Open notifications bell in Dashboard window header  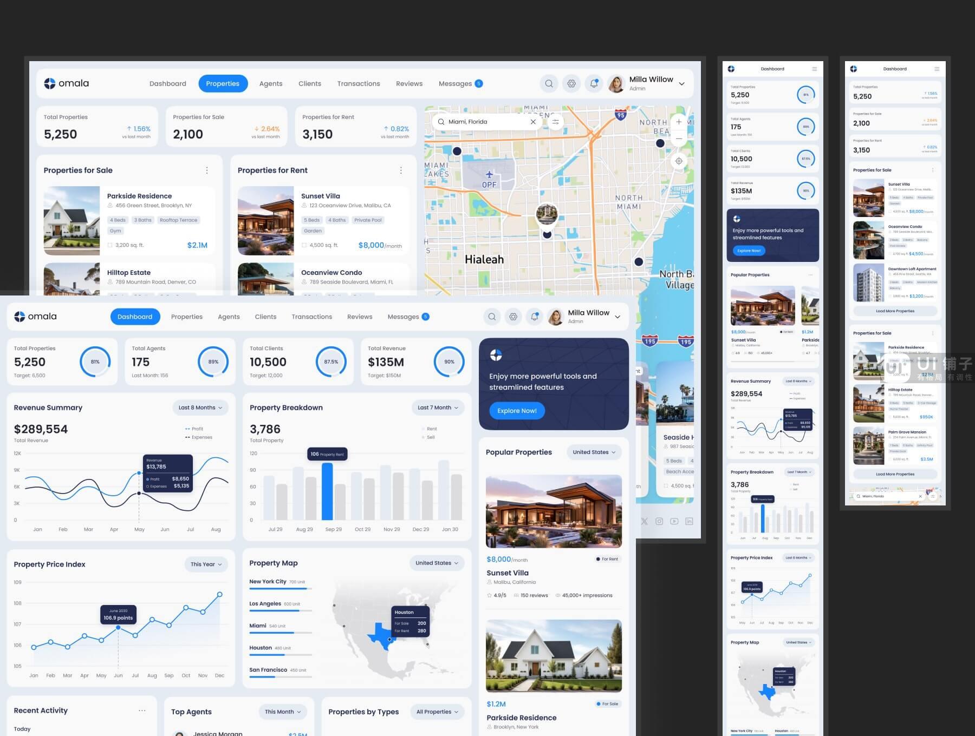pos(534,317)
